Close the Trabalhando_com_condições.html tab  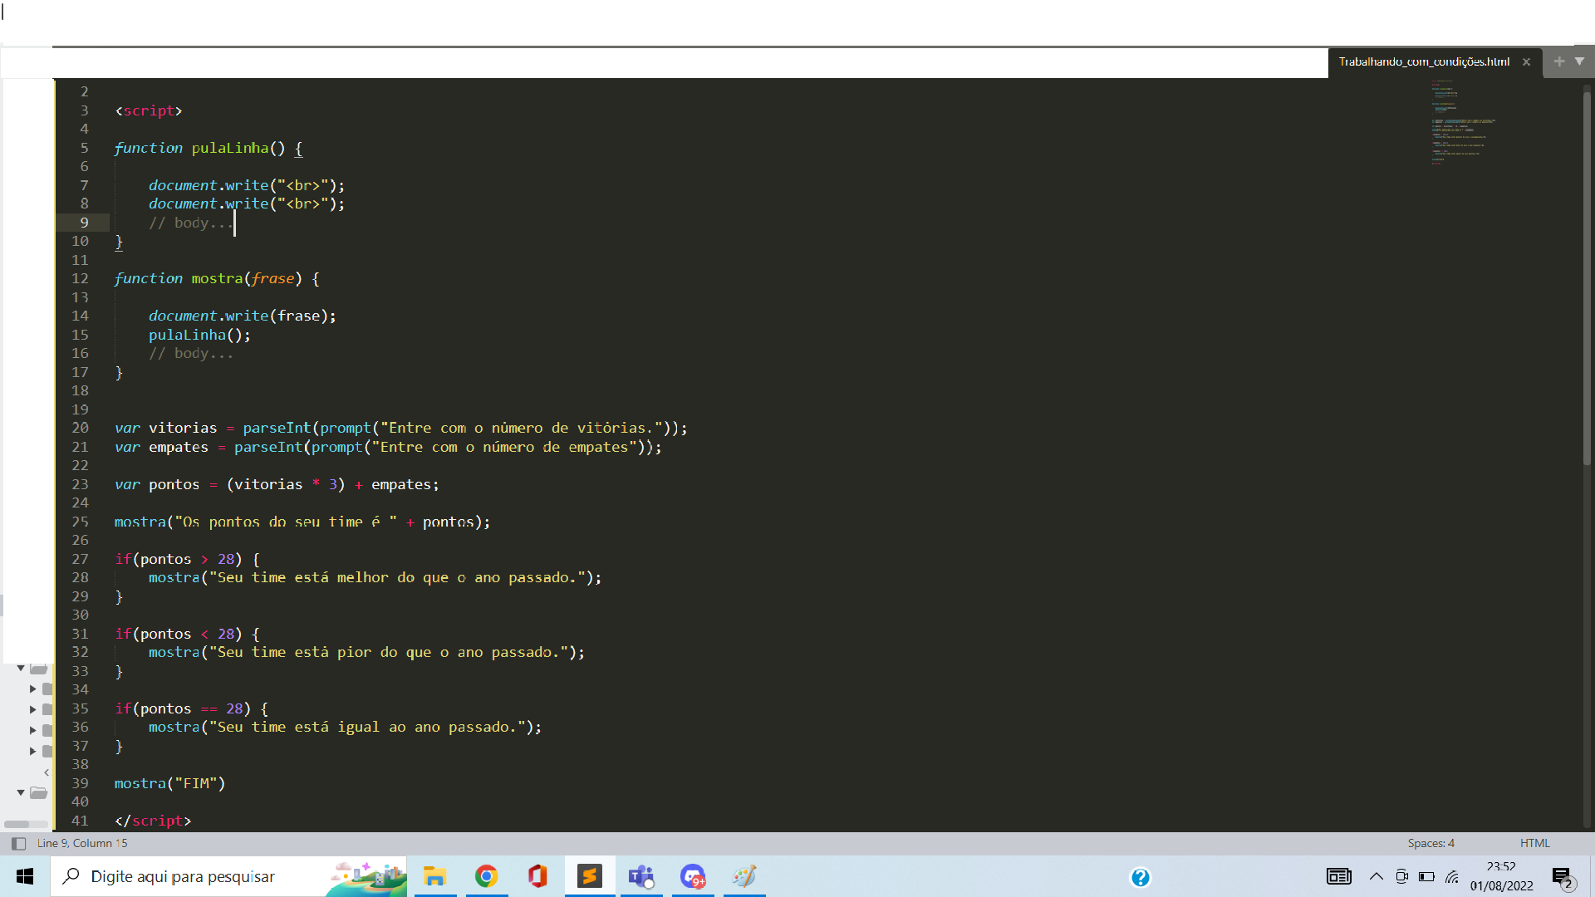click(1526, 62)
